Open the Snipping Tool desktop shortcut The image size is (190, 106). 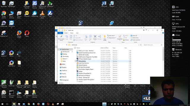4,34
